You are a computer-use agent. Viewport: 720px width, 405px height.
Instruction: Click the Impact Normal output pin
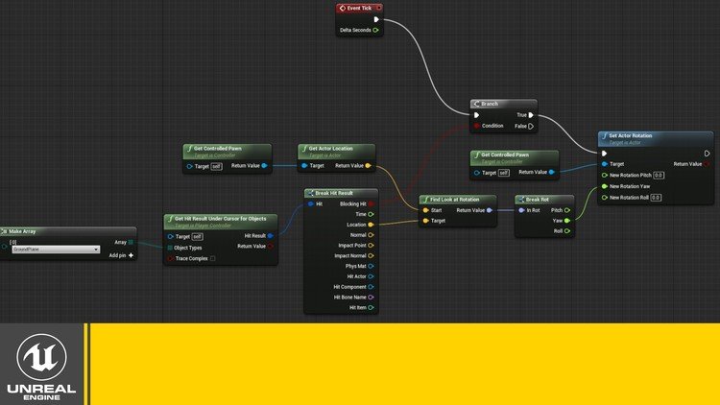[371, 256]
